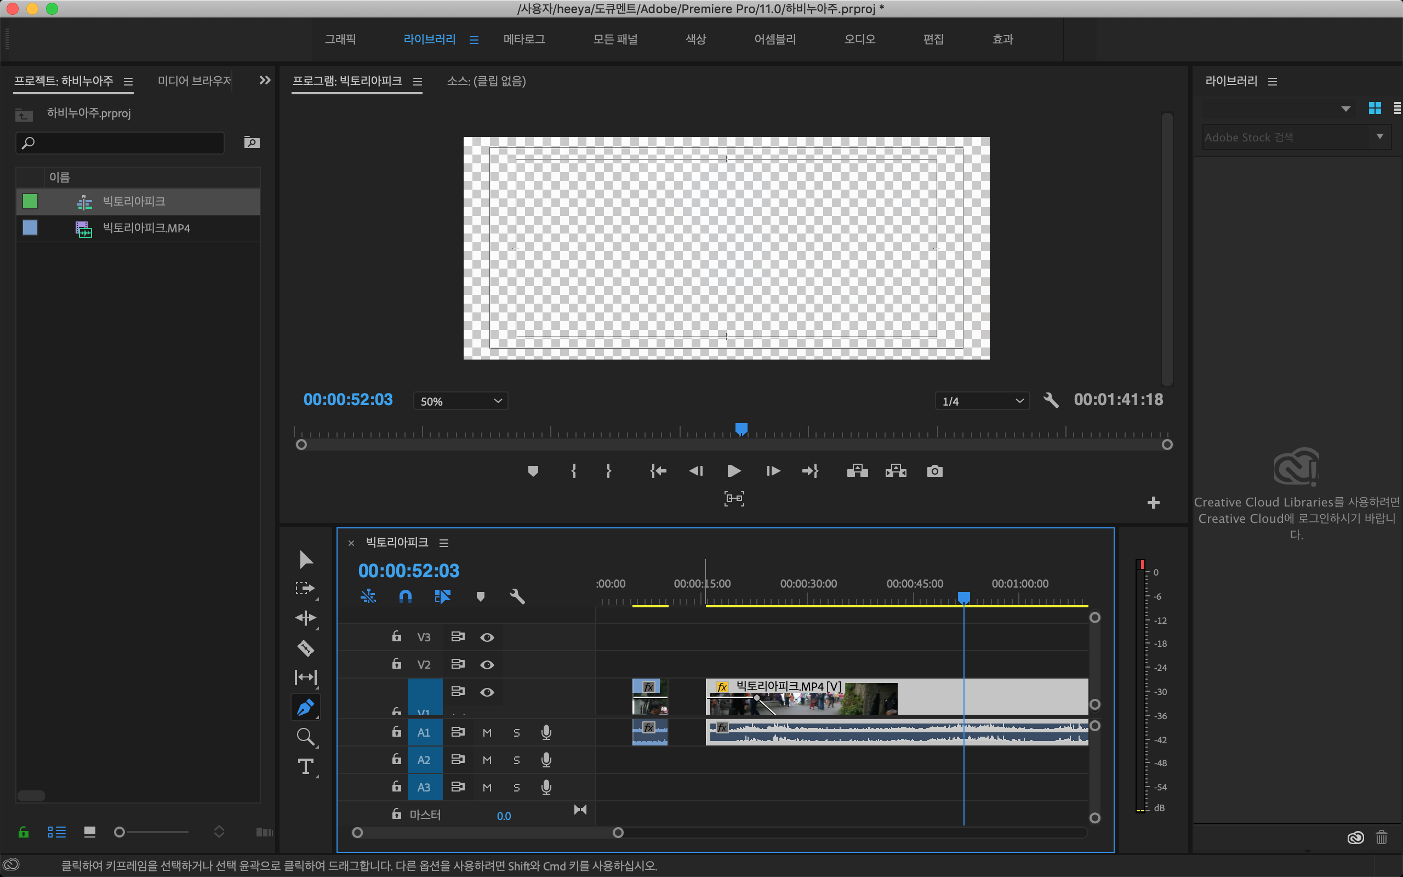This screenshot has height=877, width=1403.
Task: Click Add Marker in program monitor
Action: [x=533, y=471]
